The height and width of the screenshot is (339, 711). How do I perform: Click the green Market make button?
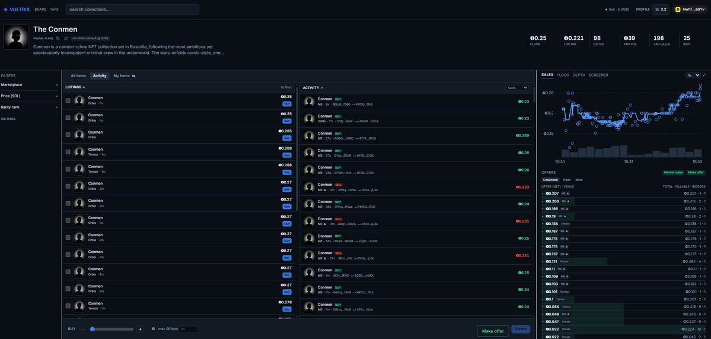[x=673, y=172]
